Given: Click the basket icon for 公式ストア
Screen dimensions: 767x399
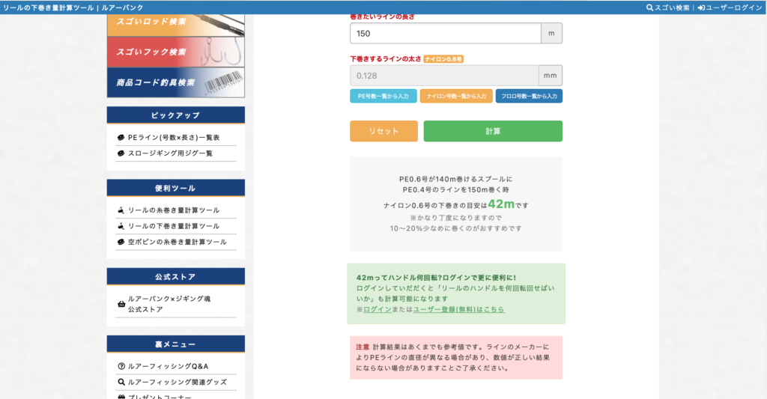Looking at the screenshot, I should tap(121, 304).
